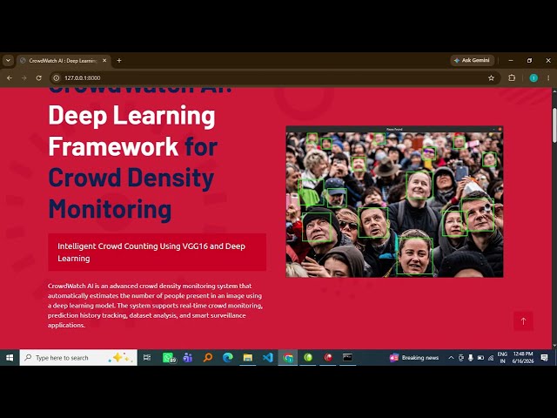Open Microsoft Teams from the taskbar
Viewport: 557px width, 418px height.
point(188,358)
